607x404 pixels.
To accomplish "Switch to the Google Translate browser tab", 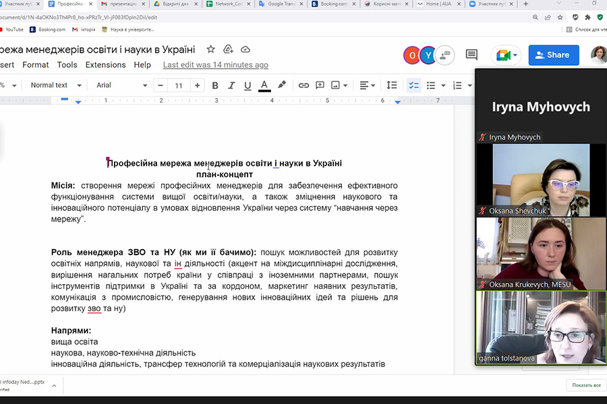I will (x=283, y=4).
